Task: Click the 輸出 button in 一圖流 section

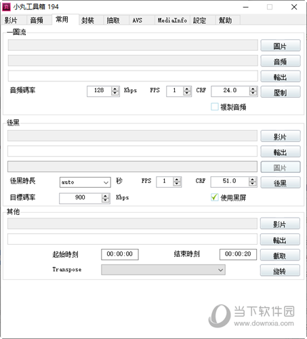Action: (x=281, y=77)
